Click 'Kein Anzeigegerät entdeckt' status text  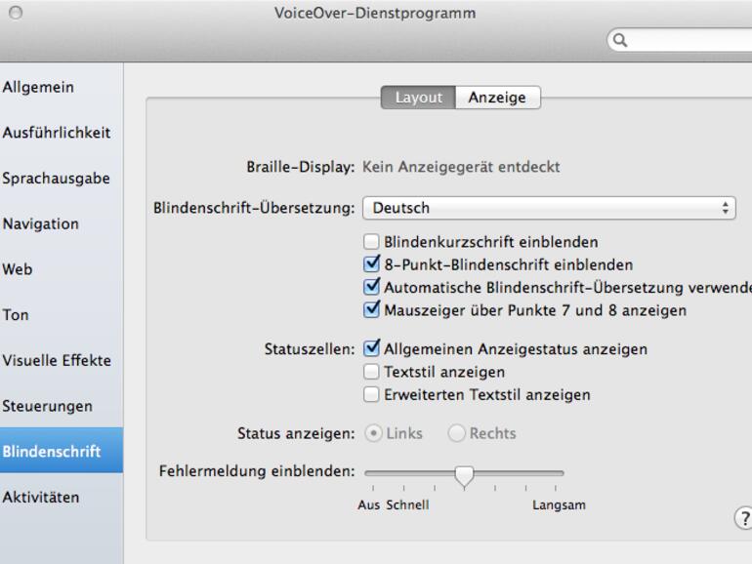click(461, 167)
